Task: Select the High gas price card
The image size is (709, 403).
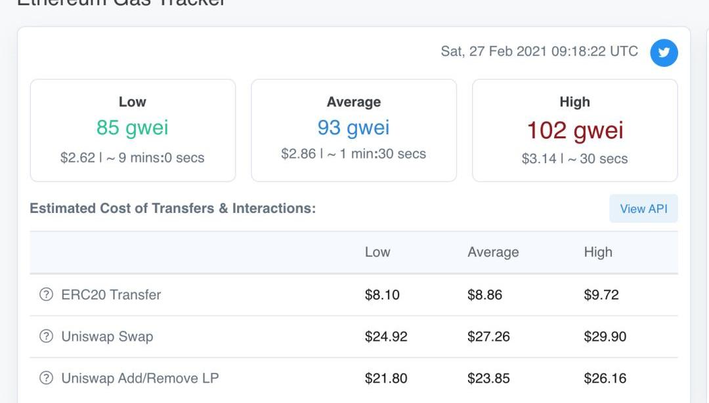Action: [575, 130]
